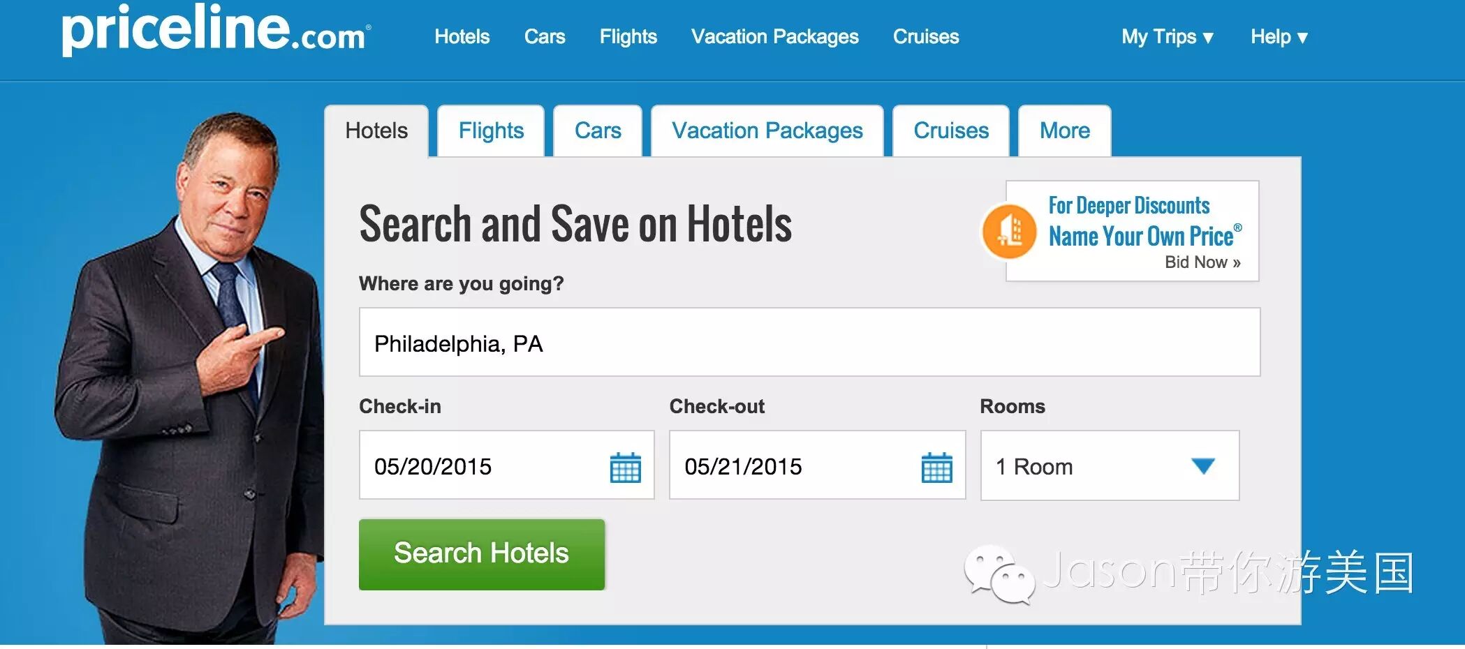This screenshot has height=649, width=1465.
Task: Click the orange Name Your Own Price icon
Action: pyautogui.click(x=1009, y=232)
